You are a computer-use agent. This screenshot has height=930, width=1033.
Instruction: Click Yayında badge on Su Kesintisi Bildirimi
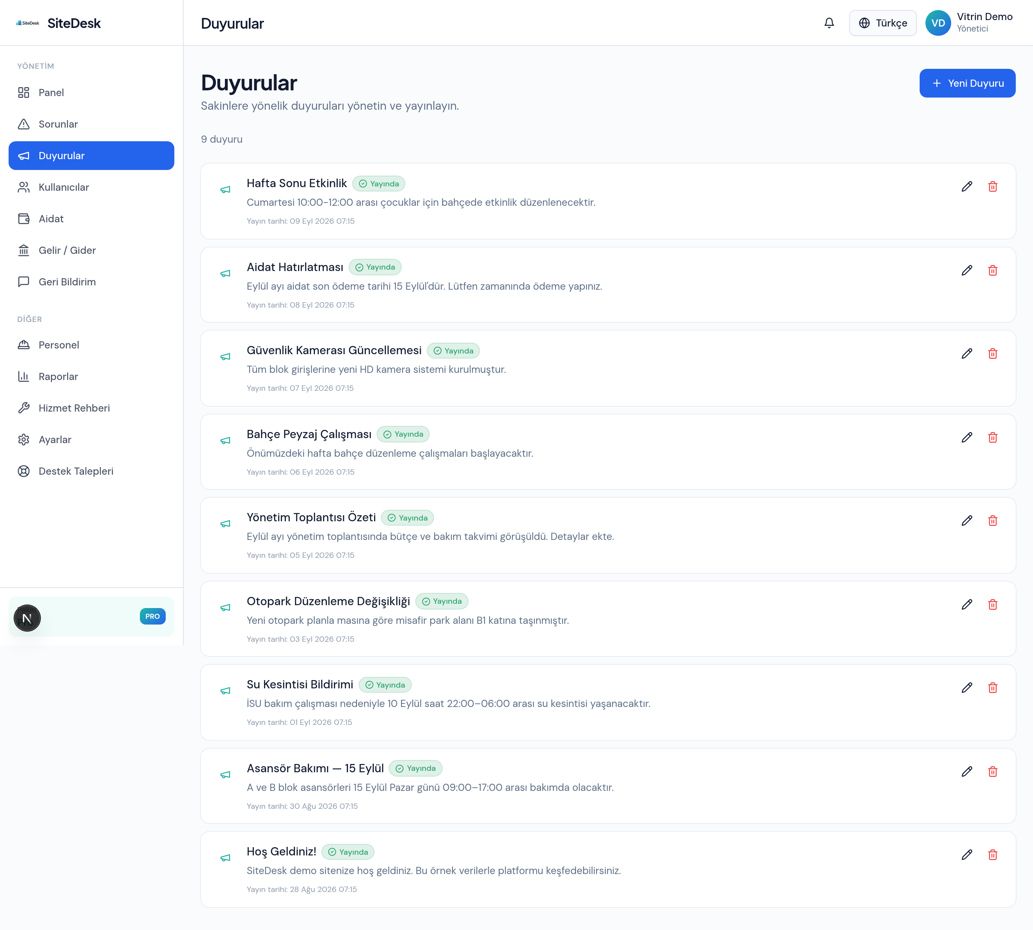click(385, 685)
